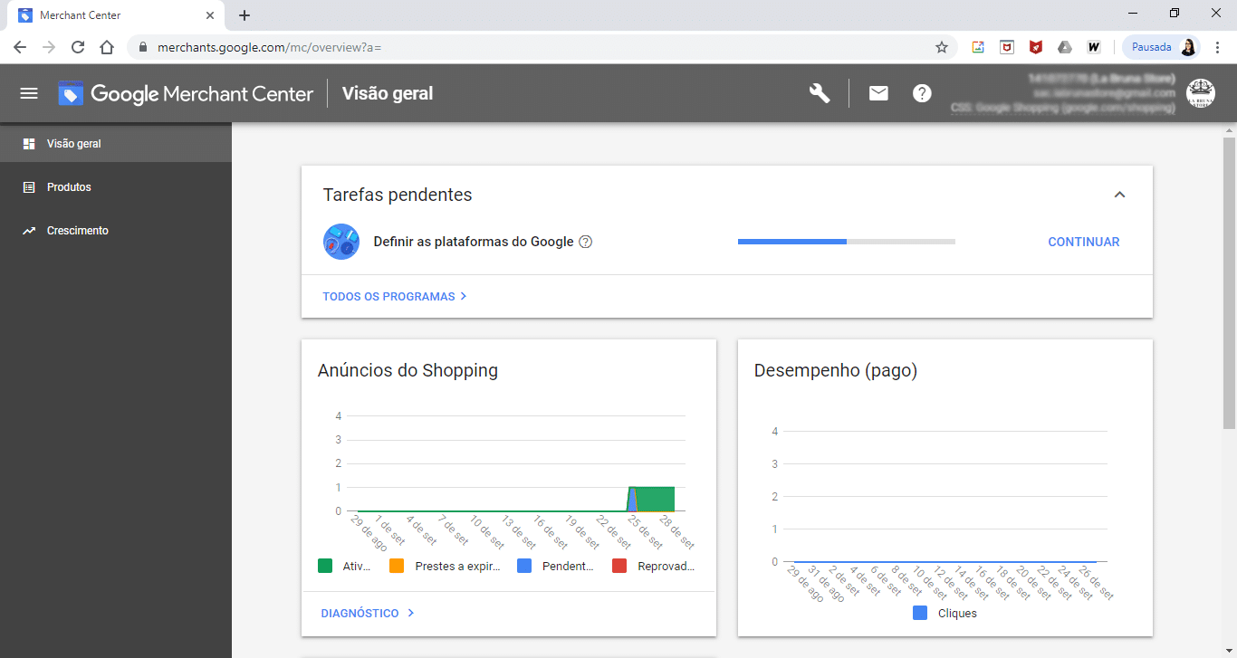Viewport: 1237px width, 658px height.
Task: Close the Merchant Center tab
Action: 210,15
